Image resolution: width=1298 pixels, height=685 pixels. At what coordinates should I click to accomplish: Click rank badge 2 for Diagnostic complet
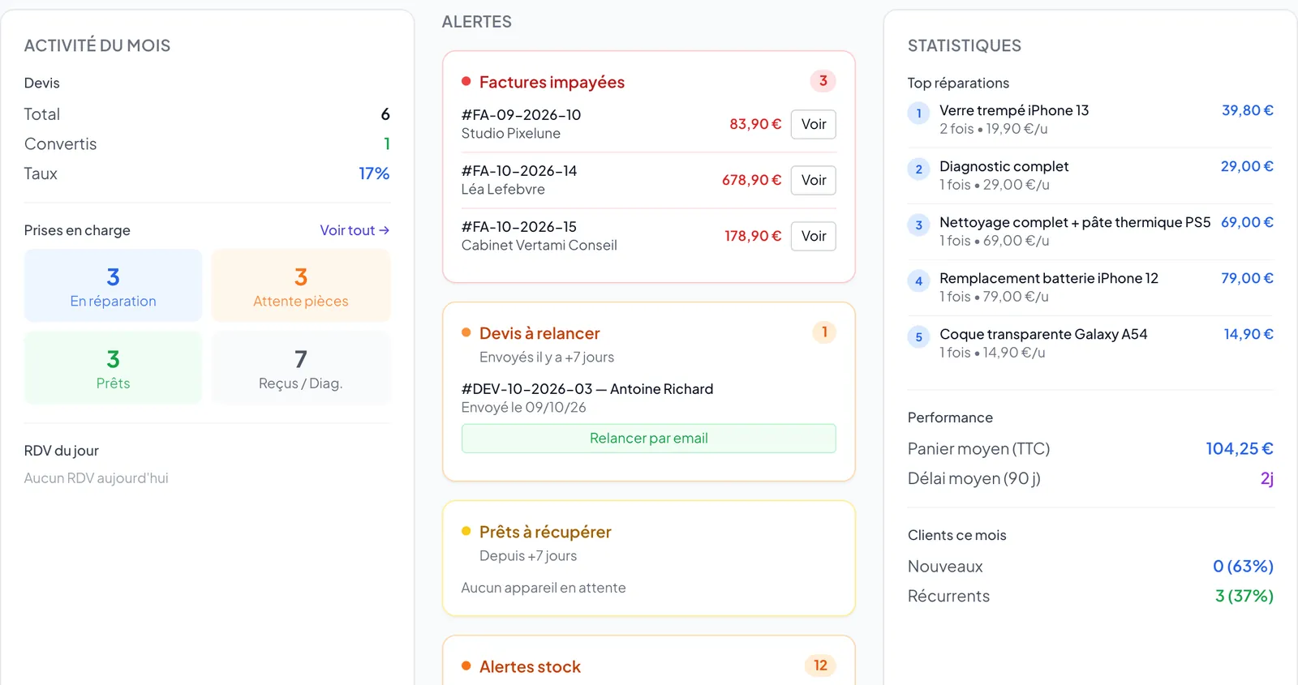tap(918, 169)
